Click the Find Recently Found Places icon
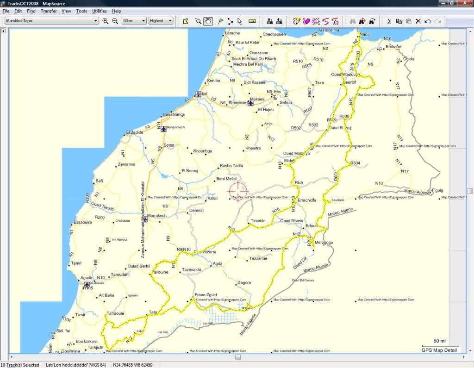474x368 pixels. (372, 21)
